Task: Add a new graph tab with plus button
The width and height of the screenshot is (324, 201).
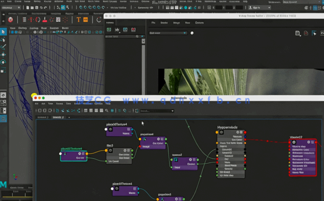Action: [x=69, y=117]
